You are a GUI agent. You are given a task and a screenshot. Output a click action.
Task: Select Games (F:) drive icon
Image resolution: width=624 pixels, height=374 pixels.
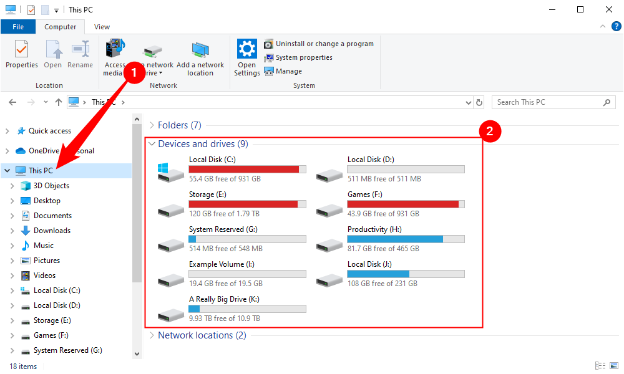(329, 210)
